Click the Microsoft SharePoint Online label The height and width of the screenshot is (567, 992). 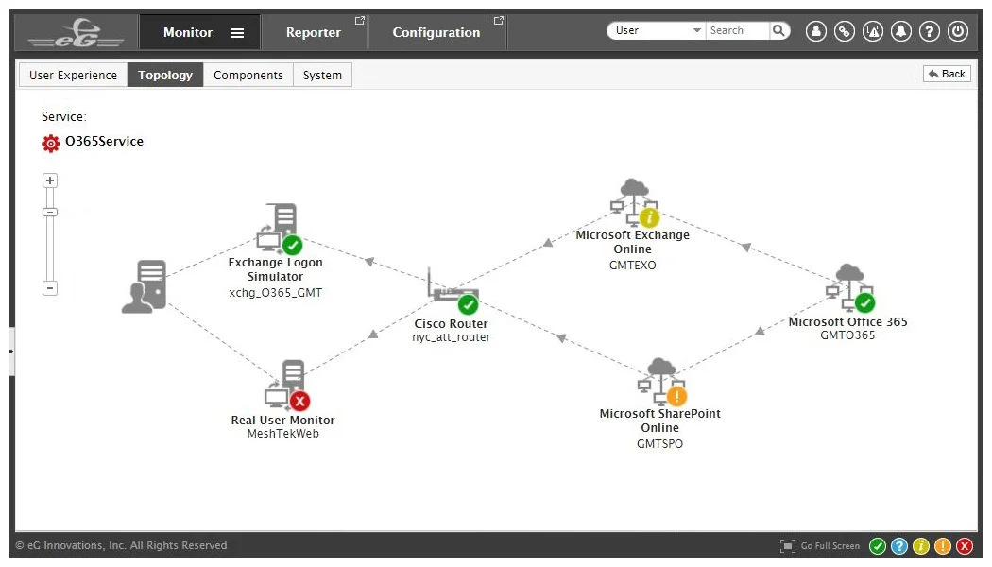click(659, 421)
